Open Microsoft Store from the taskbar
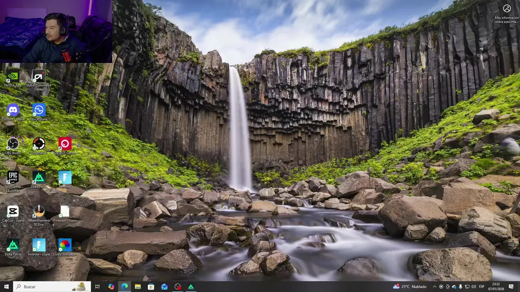Image resolution: width=520 pixels, height=292 pixels. [x=151, y=287]
